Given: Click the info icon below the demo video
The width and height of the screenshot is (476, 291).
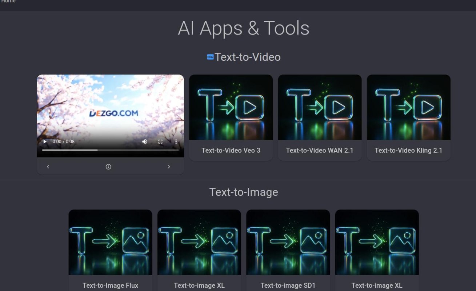Looking at the screenshot, I should 108,167.
